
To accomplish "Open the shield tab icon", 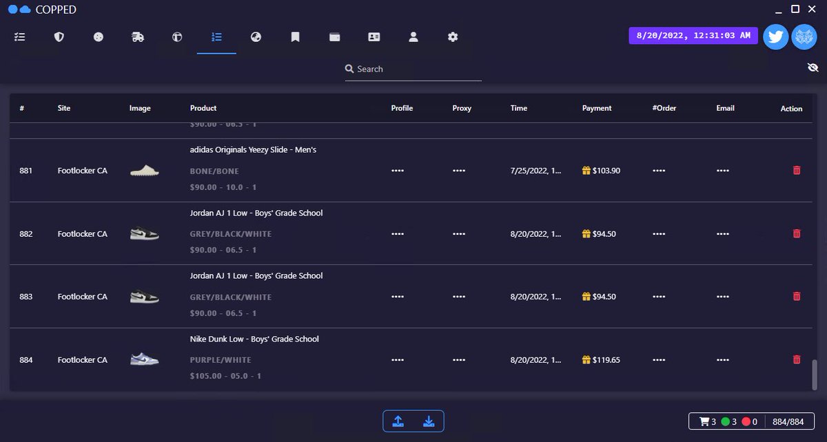I will (x=59, y=37).
